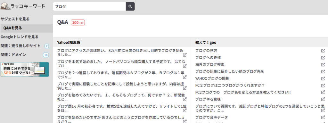Open external link for FC2ブログでの ブログ名 row
Image resolution: width=328 pixels, height=123 pixels.
tap(323, 93)
